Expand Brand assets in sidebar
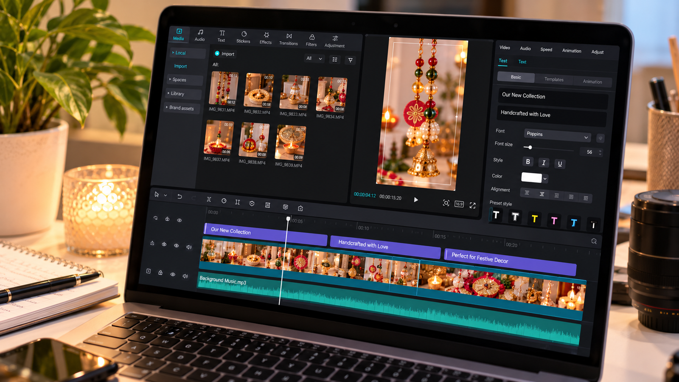Screen dimensions: 679x382 tap(182, 108)
